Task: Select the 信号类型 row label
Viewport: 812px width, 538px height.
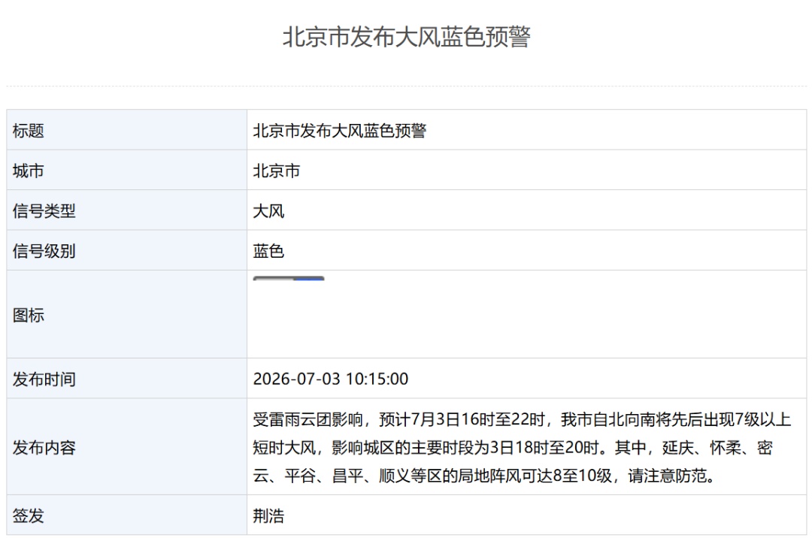Action: (x=44, y=211)
